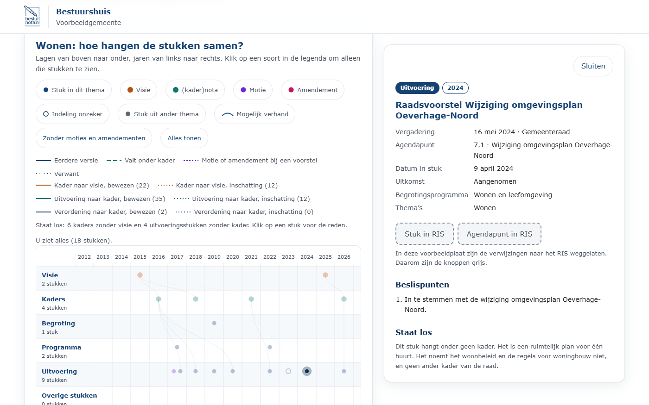Click the besluitnota.nl logo icon
649x405 pixels.
[32, 16]
